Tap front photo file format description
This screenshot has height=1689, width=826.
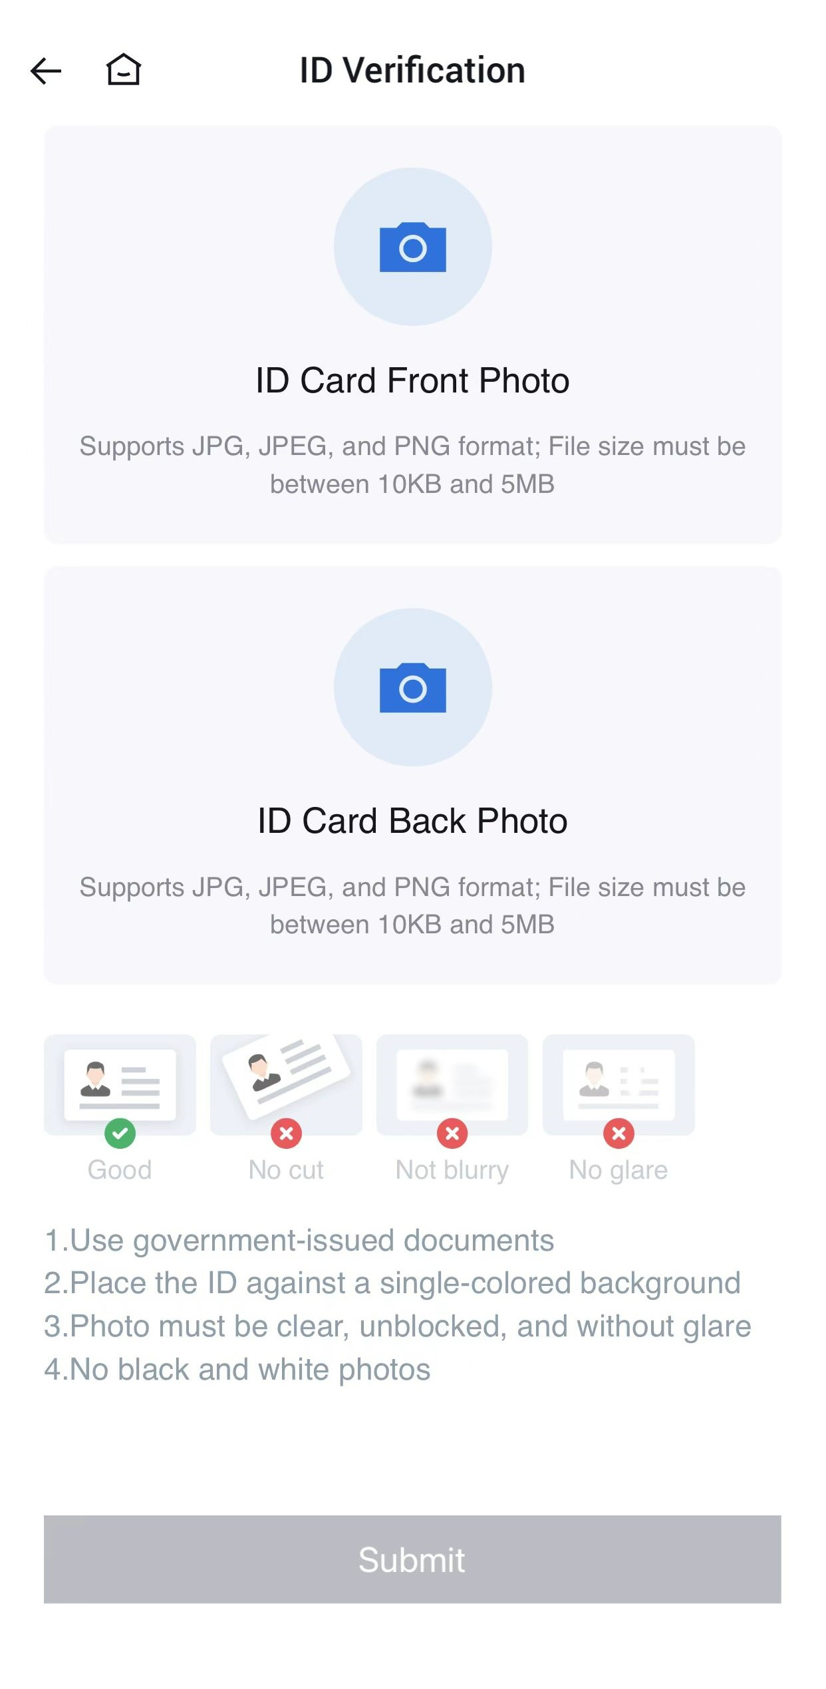[x=412, y=465]
